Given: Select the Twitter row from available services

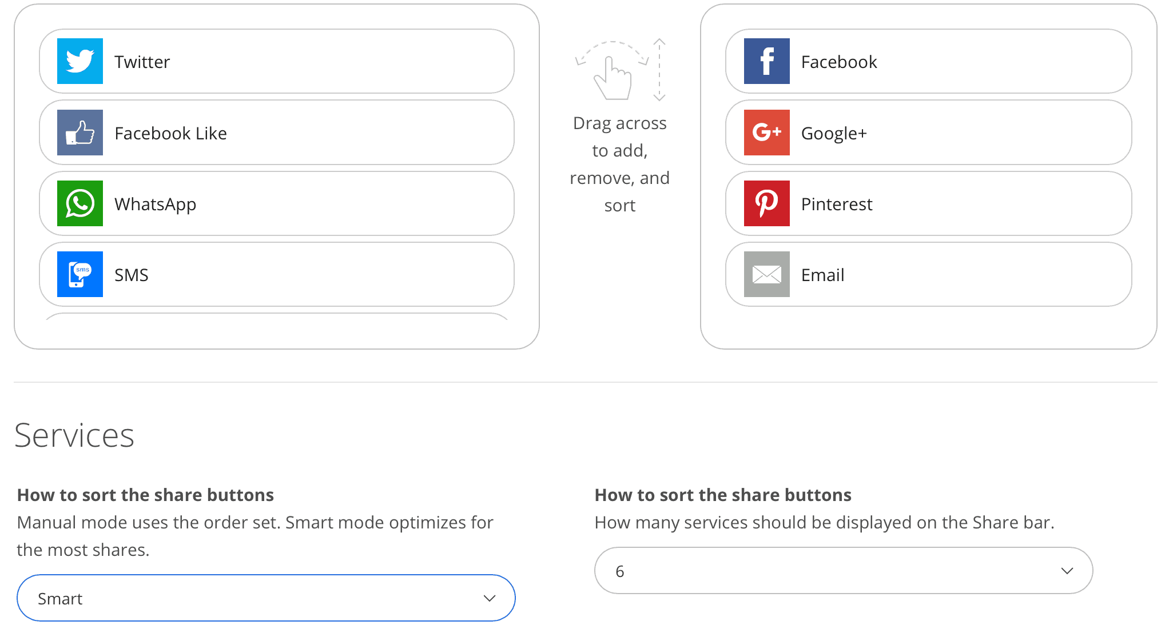Looking at the screenshot, I should (275, 61).
